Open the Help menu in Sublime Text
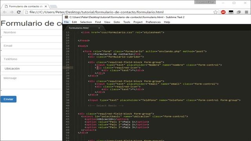The height and width of the screenshot is (141, 251). [167, 22]
